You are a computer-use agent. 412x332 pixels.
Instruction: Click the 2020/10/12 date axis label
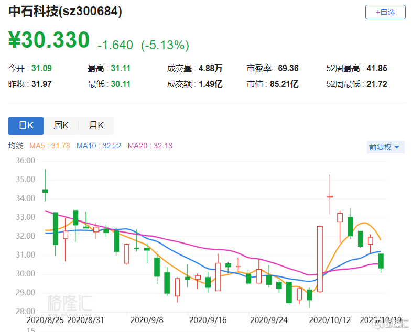tap(330, 320)
